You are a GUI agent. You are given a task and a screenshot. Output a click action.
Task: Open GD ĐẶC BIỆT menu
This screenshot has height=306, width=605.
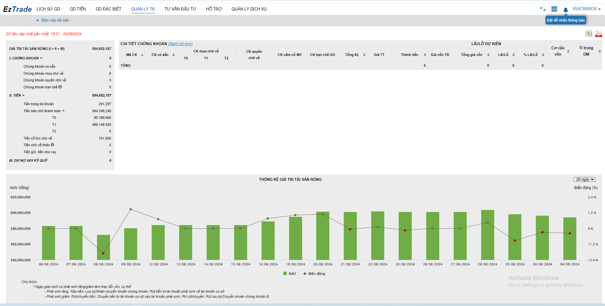tap(108, 9)
